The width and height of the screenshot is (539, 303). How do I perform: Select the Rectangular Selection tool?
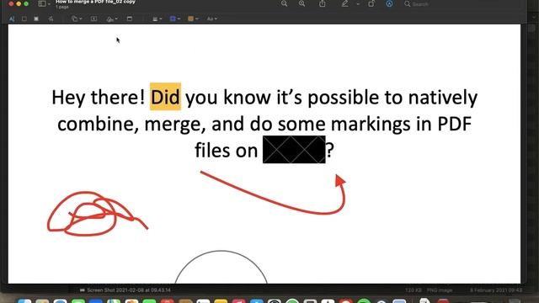[24, 19]
